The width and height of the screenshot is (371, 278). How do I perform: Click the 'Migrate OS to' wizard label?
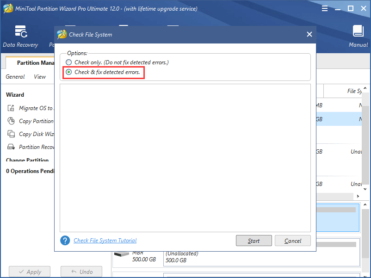[36, 108]
